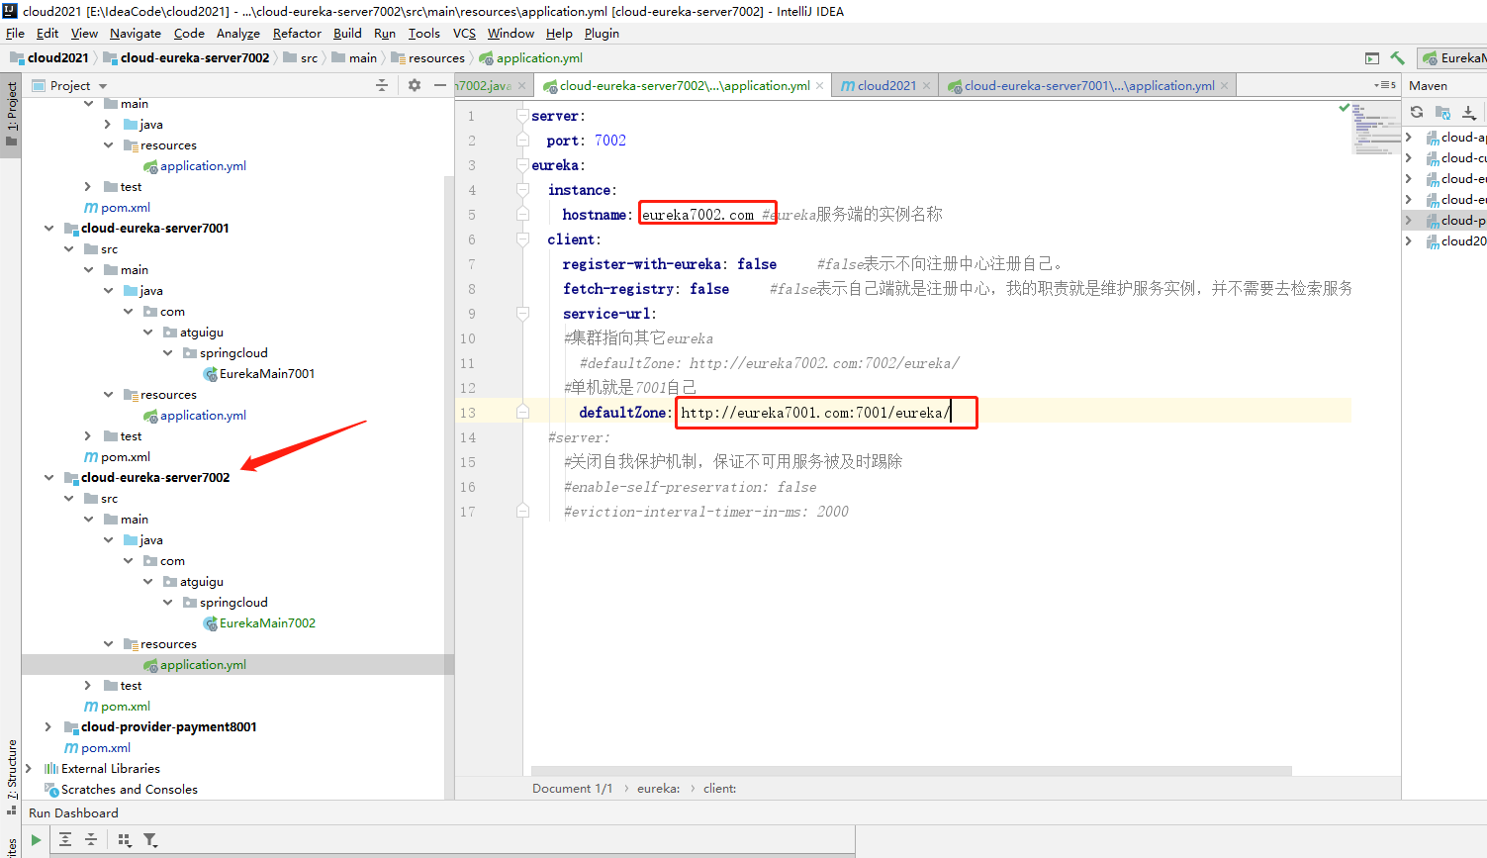Close the cloud2021 editor tab

[x=926, y=86]
